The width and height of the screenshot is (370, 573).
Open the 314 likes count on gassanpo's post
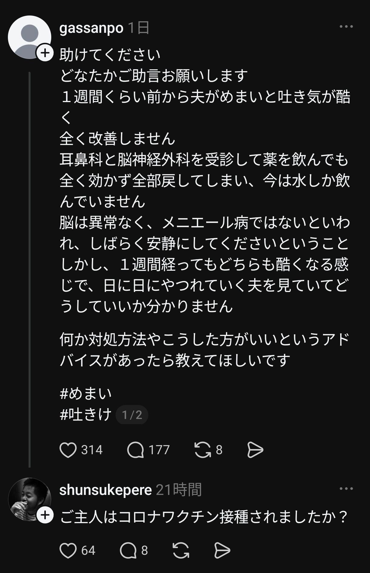(x=92, y=450)
